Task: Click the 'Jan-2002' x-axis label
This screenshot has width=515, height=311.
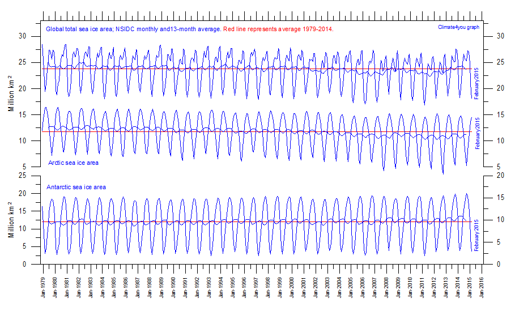Action: point(316,288)
